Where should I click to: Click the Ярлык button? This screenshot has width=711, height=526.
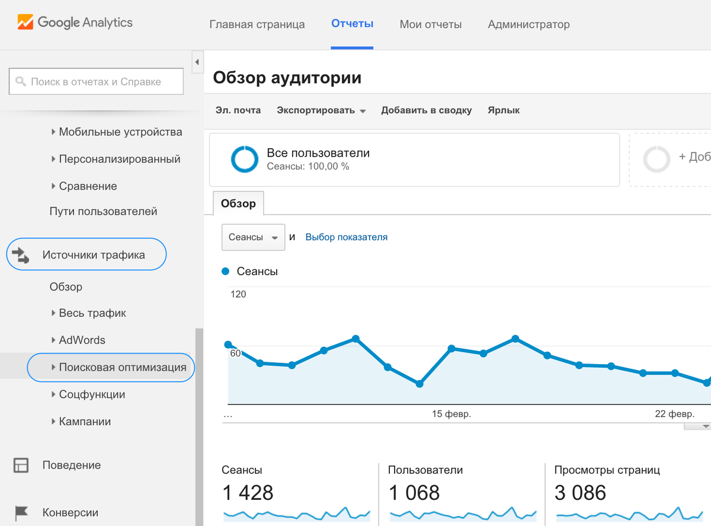pyautogui.click(x=504, y=110)
